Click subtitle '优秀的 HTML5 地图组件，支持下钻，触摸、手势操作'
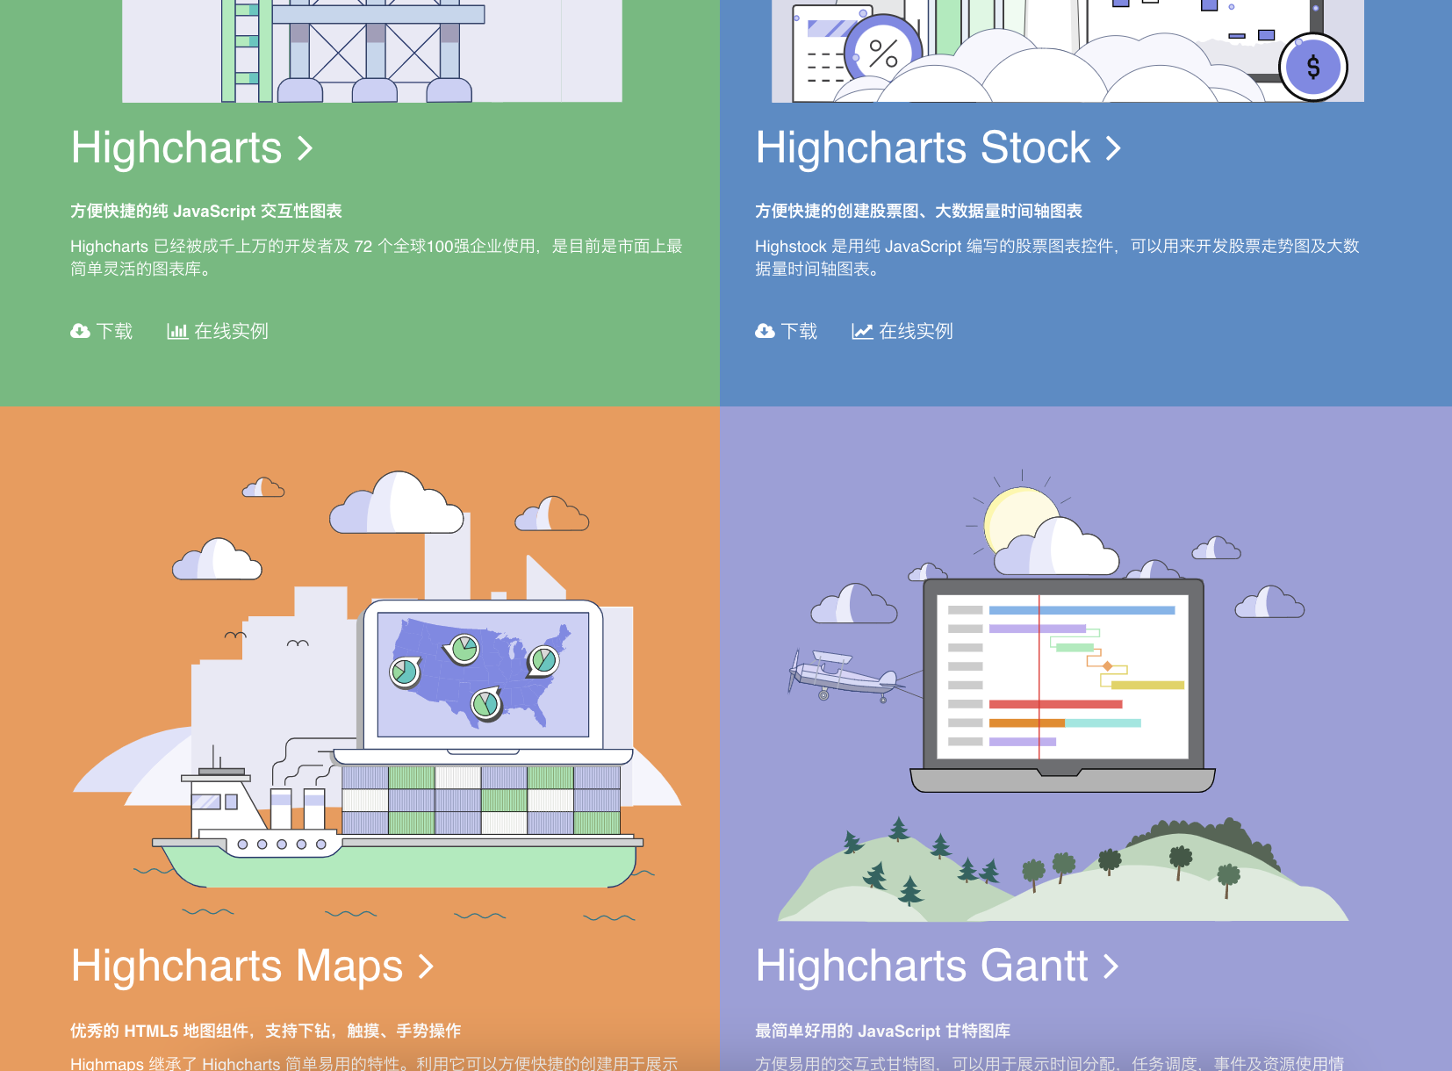1452x1071 pixels. pyautogui.click(x=265, y=1031)
